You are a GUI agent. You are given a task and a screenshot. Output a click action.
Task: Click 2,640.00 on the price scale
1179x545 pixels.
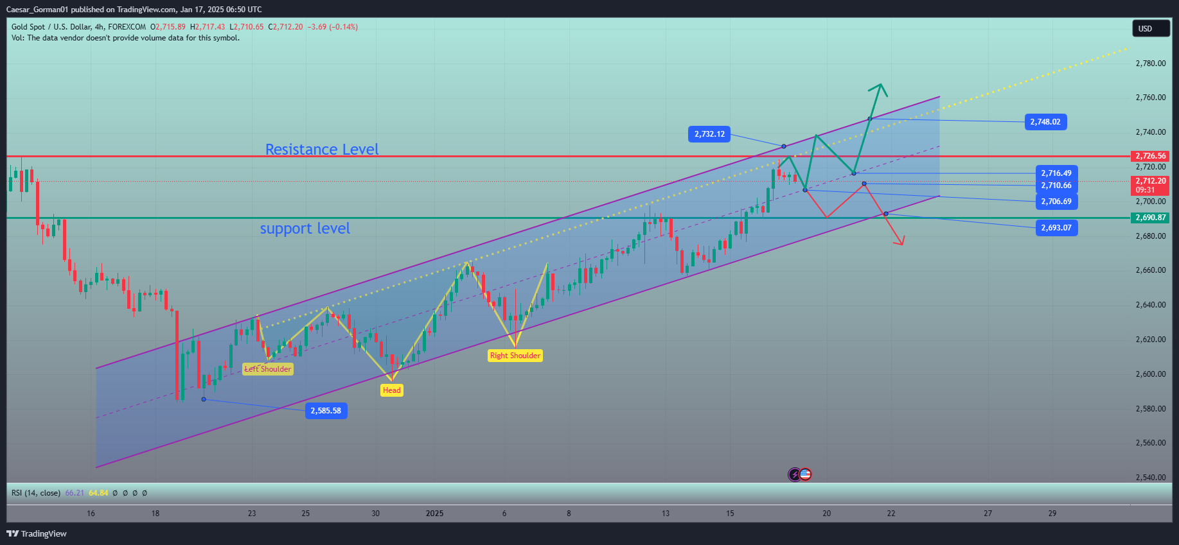[1151, 305]
